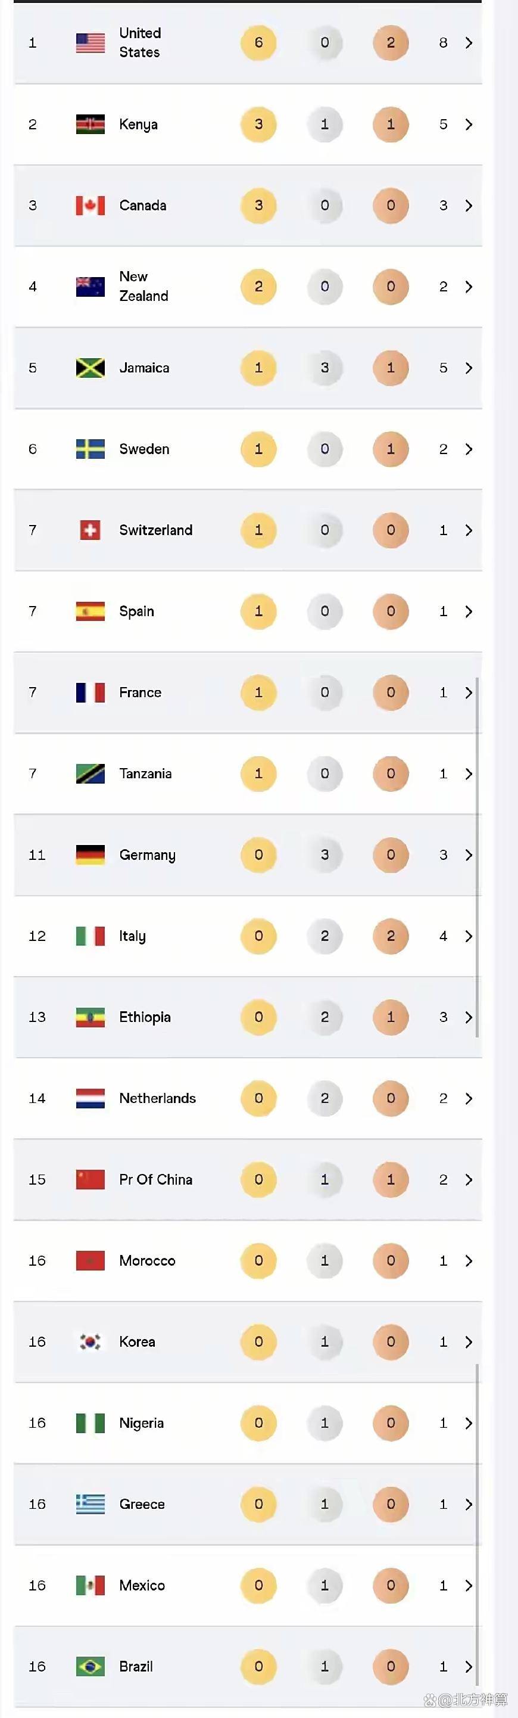The image size is (518, 1718).
Task: Click the Switzerland flag icon
Action: coord(90,530)
